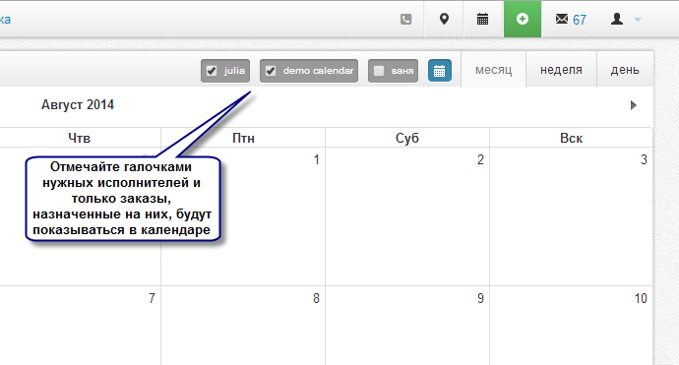
Task: Select August 9 day cell
Action: coord(407,326)
